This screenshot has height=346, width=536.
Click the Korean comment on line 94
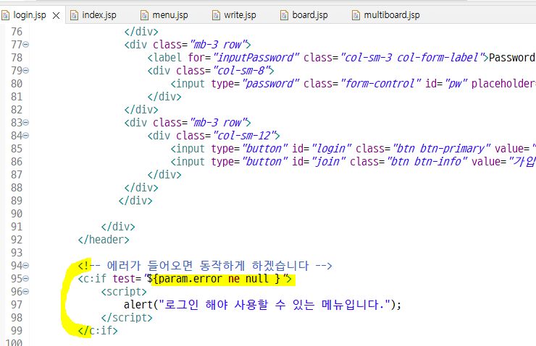205,266
